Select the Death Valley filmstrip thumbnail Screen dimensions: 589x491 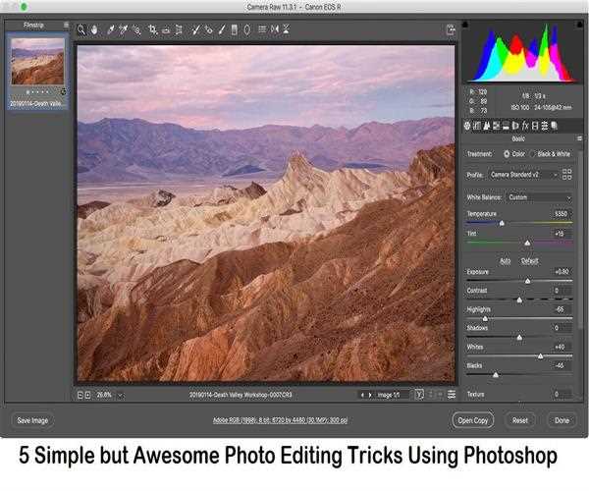click(37, 61)
